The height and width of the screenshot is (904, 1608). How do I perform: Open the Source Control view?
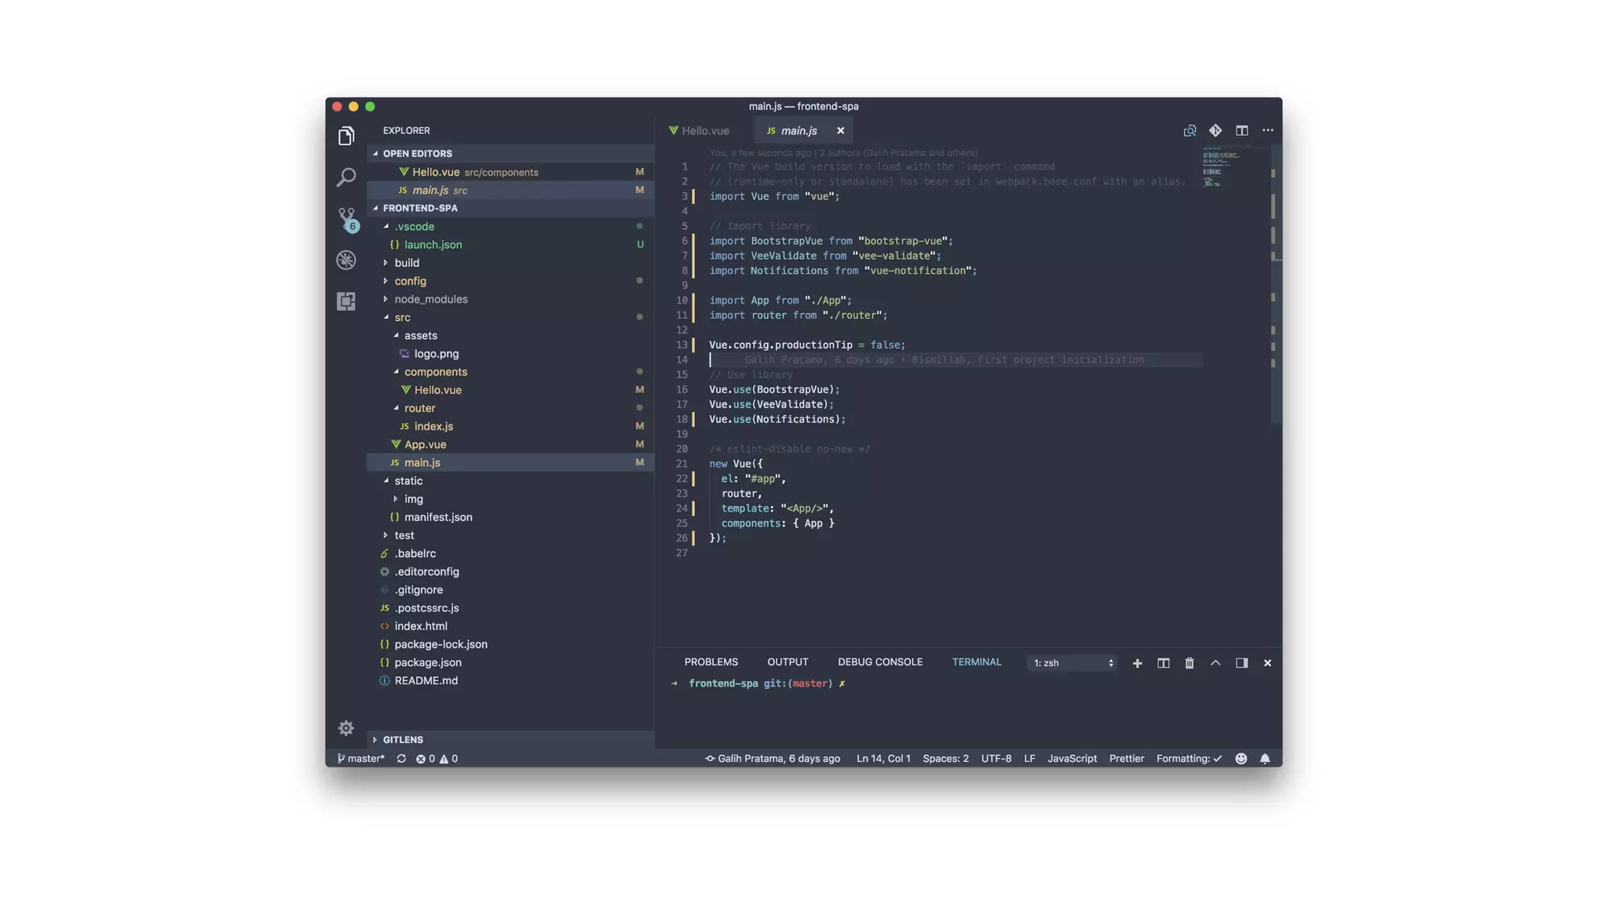click(x=346, y=217)
